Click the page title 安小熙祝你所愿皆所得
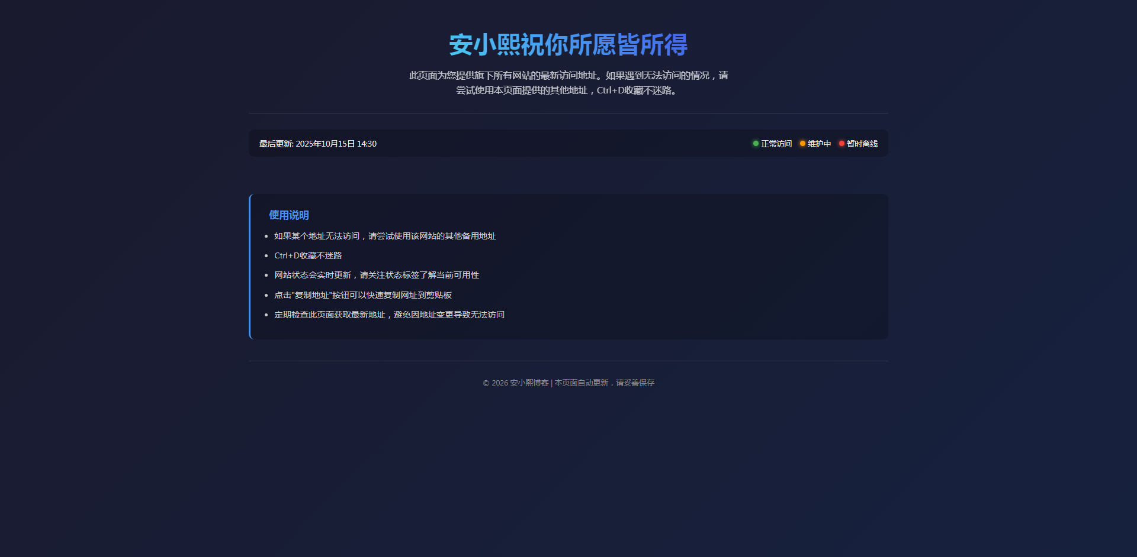1137x557 pixels. click(568, 45)
